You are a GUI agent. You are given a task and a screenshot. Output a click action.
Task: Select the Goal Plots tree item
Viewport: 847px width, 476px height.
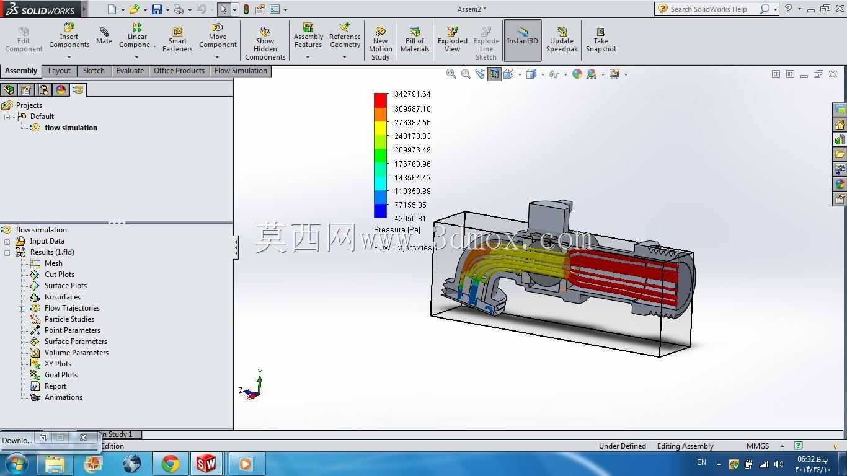[61, 375]
